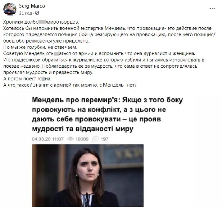222x207 pixels.
Task: Click the opening line 'Хроники ... миротворцев'
Action: pyautogui.click(x=41, y=22)
